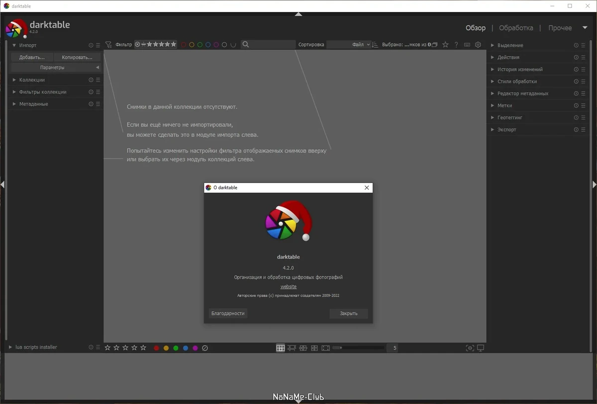The width and height of the screenshot is (597, 404).
Task: Set three-star rating in bottom bar
Action: [125, 347]
